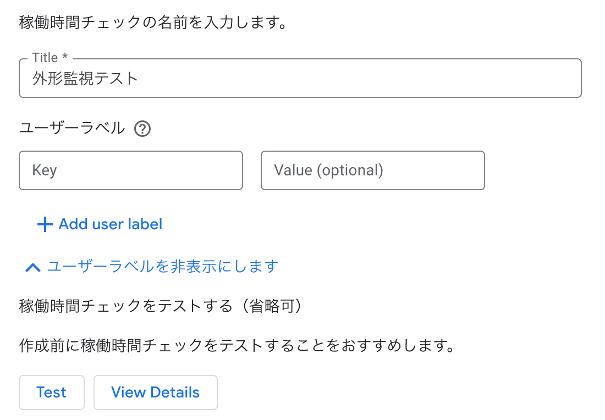Click the 作成前に稼働時間チェックをテスト recommendation text

pyautogui.click(x=237, y=345)
